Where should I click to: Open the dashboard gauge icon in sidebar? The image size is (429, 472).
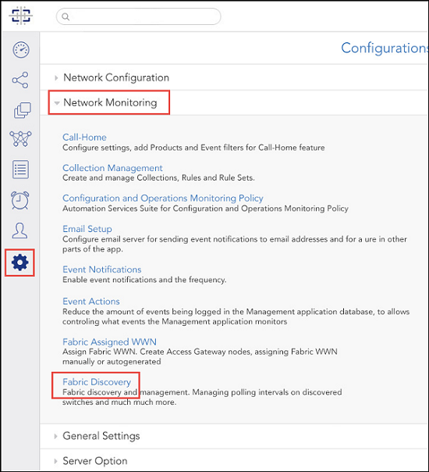[x=21, y=50]
